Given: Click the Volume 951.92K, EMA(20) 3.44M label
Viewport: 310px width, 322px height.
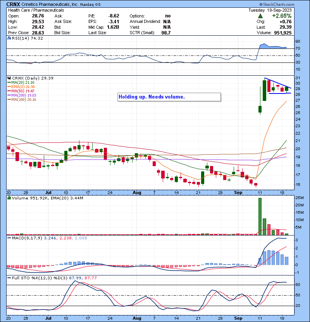Looking at the screenshot, I should click(x=48, y=198).
